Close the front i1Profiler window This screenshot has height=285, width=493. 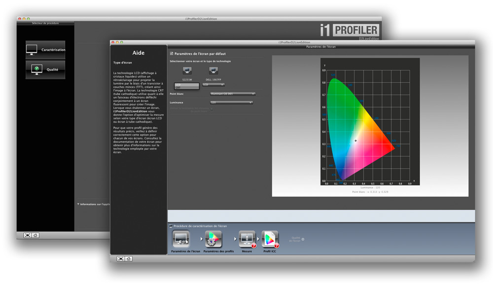click(x=113, y=42)
